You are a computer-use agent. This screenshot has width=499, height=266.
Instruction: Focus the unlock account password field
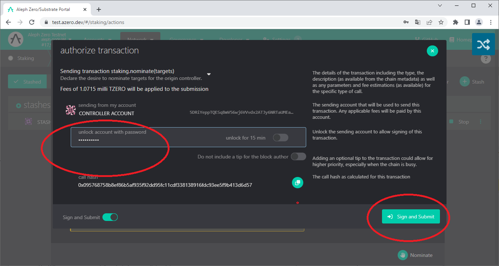(188, 137)
